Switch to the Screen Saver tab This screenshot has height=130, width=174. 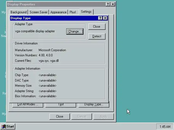(x=39, y=12)
